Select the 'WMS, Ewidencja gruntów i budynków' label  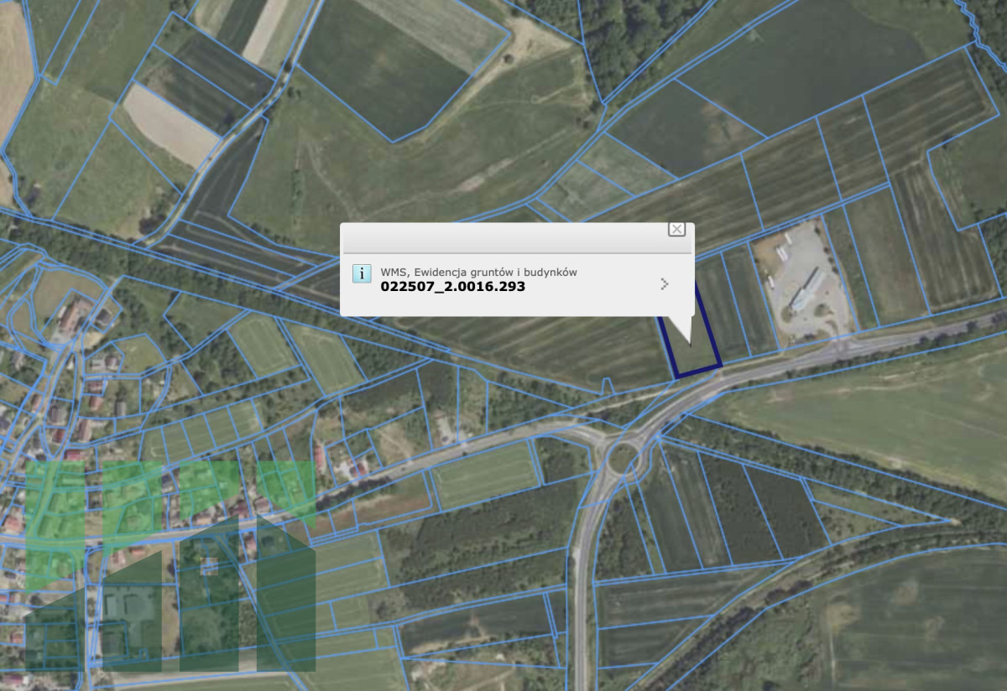tap(478, 272)
